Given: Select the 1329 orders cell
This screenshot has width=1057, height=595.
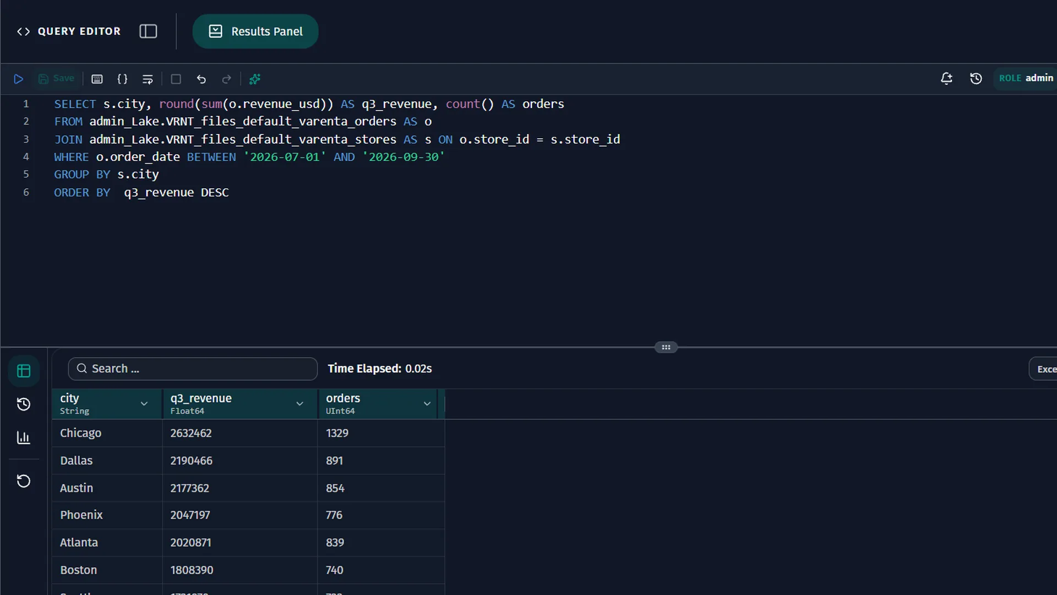Looking at the screenshot, I should (381, 433).
